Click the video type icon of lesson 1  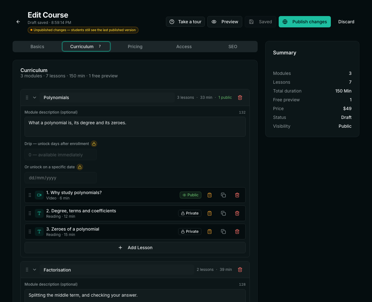(39, 195)
